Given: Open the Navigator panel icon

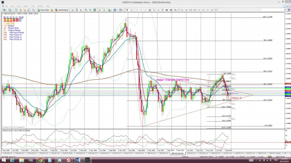Looking at the screenshot, I should [x=25, y=10].
